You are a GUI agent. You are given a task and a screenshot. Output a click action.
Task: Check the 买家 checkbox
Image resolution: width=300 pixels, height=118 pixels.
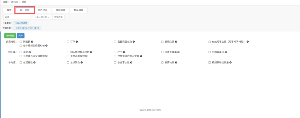pos(21,52)
